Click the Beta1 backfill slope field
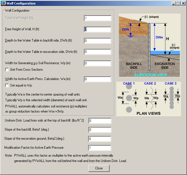 pos(100,130)
